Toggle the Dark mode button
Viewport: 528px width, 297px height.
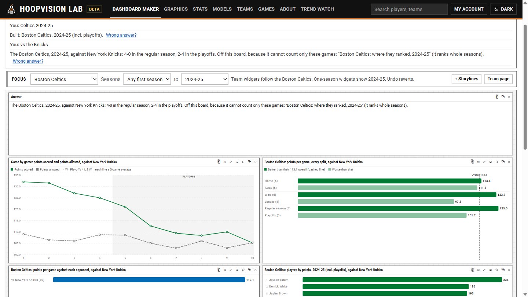coord(503,9)
